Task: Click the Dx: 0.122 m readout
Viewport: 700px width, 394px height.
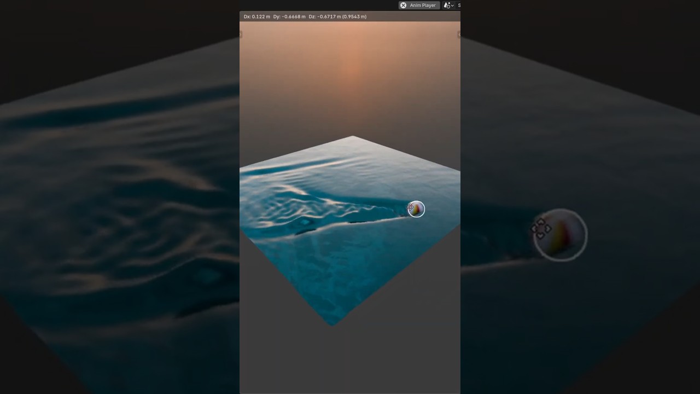Action: pyautogui.click(x=256, y=17)
